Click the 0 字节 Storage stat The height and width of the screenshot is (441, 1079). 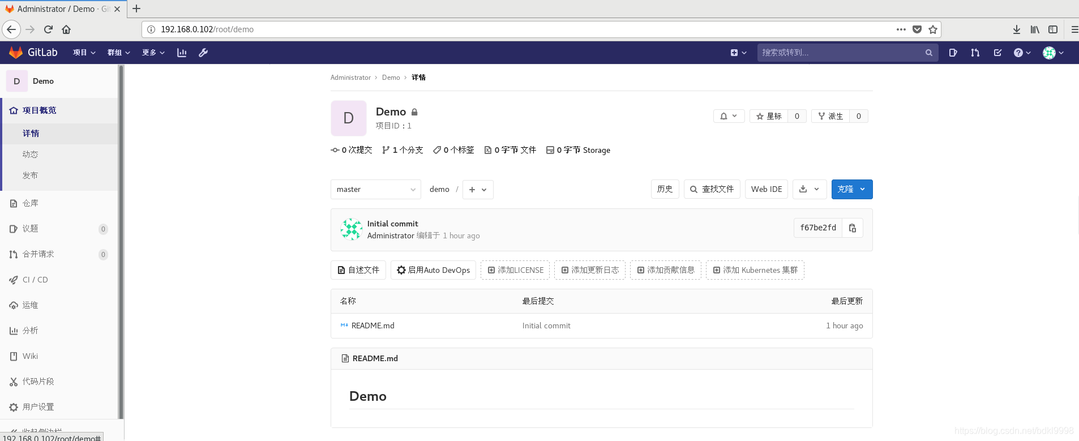[578, 150]
